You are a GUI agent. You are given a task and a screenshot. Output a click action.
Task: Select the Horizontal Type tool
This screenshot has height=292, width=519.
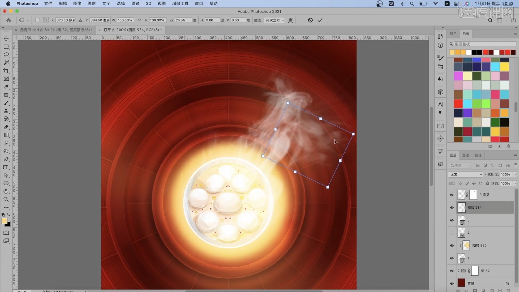click(x=6, y=167)
